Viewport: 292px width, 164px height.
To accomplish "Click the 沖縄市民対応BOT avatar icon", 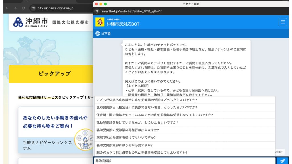I will pyautogui.click(x=100, y=22).
